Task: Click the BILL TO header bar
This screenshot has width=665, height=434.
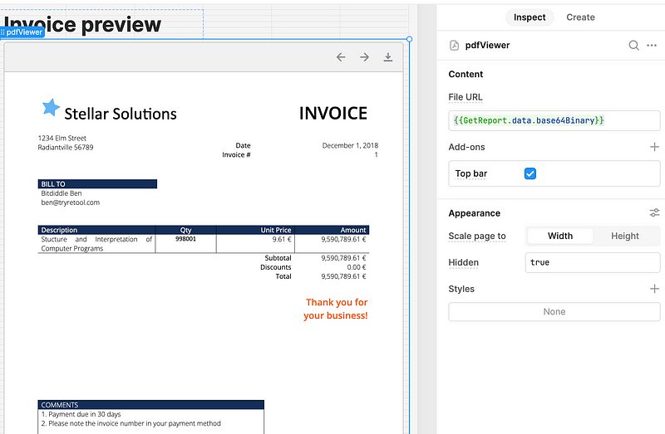Action: pos(97,183)
